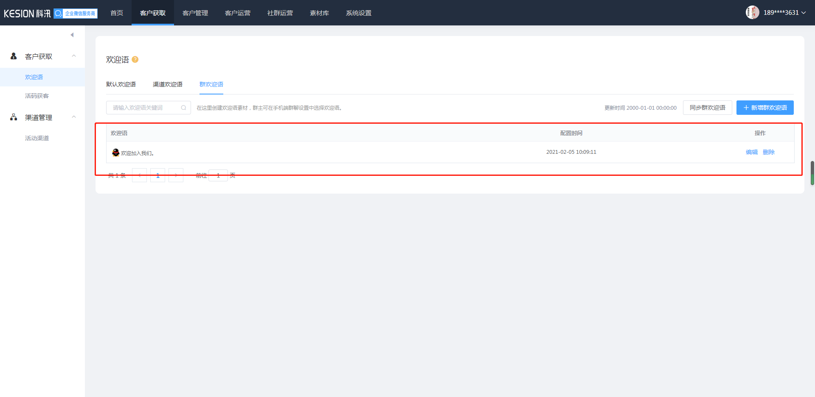Focus the 请输入欢迎语关键词 search field
The width and height of the screenshot is (815, 397).
149,108
